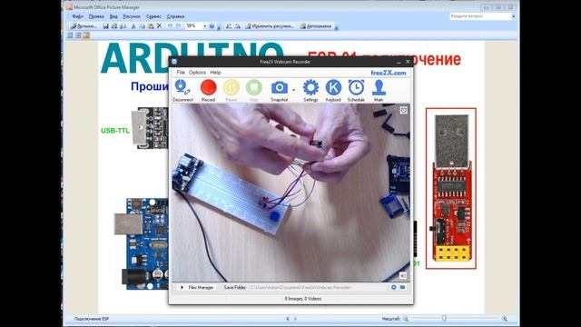Expand toolbar options arrow after Автозамена
Image resolution: width=581 pixels, height=327 pixels.
tap(337, 26)
